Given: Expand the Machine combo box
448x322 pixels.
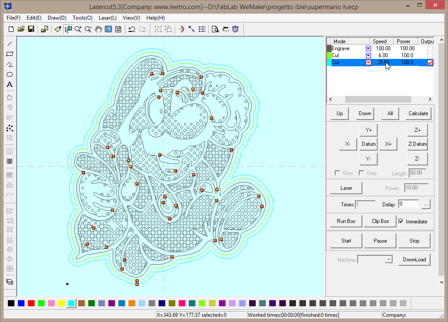Looking at the screenshot, I should (388, 260).
